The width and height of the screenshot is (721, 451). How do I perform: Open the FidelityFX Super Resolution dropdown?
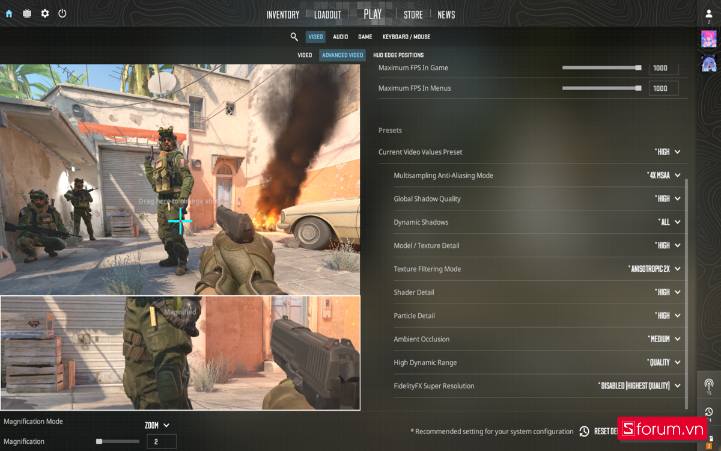click(639, 387)
